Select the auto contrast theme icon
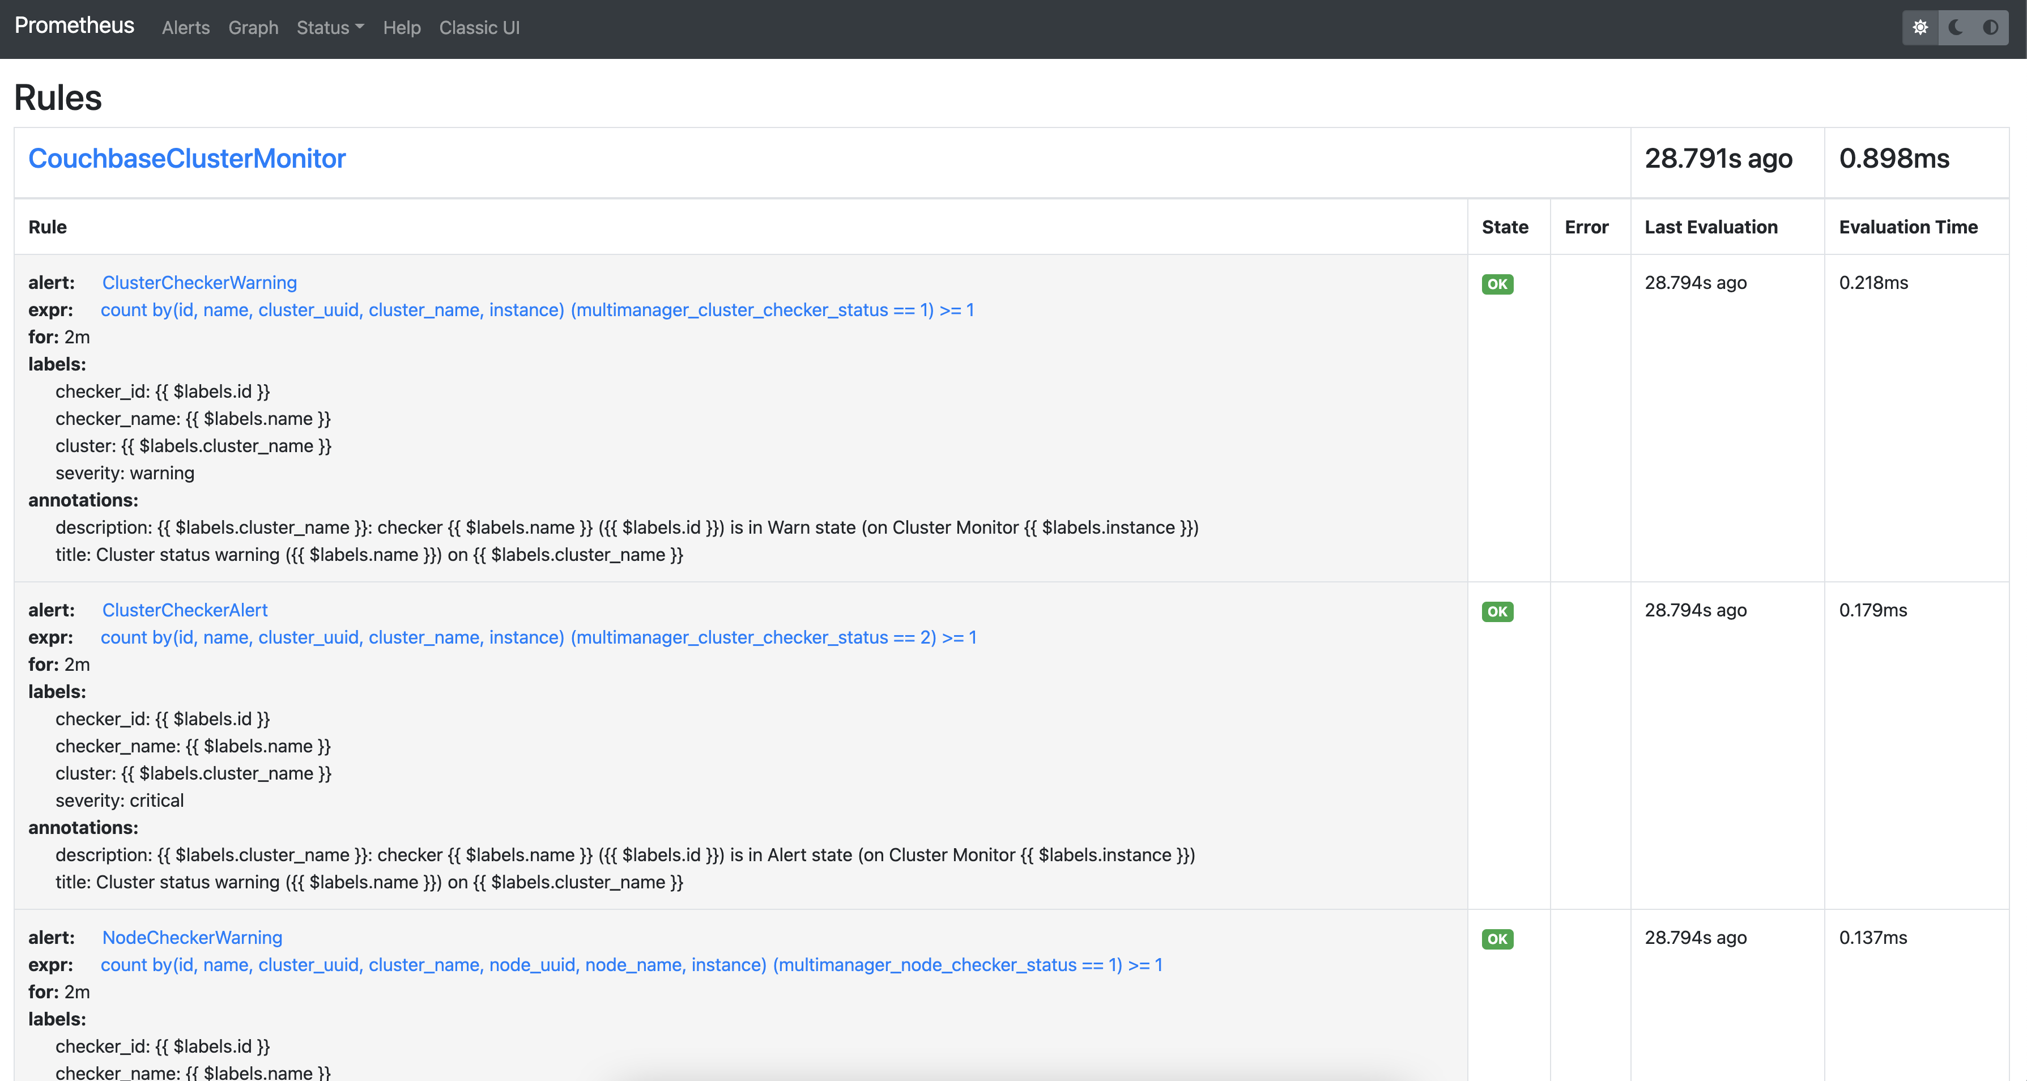The width and height of the screenshot is (2027, 1081). [1991, 28]
